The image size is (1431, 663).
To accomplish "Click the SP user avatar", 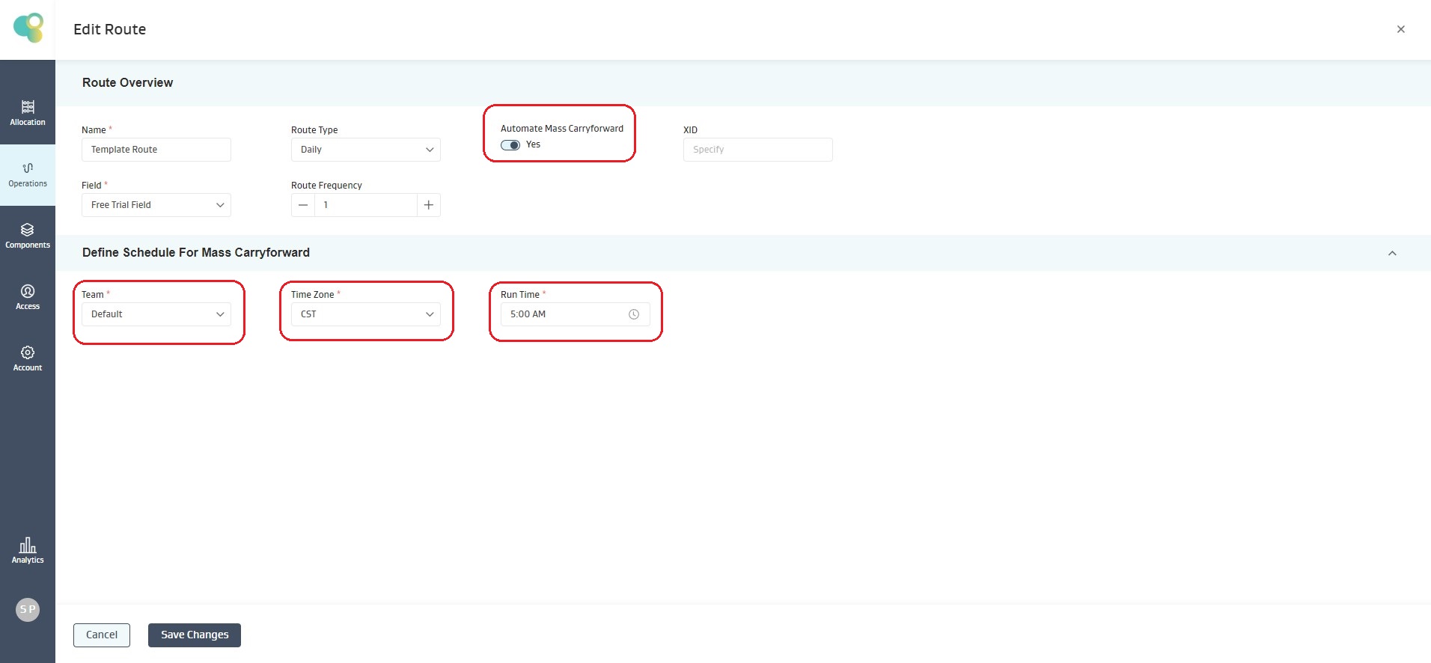I will coord(28,609).
